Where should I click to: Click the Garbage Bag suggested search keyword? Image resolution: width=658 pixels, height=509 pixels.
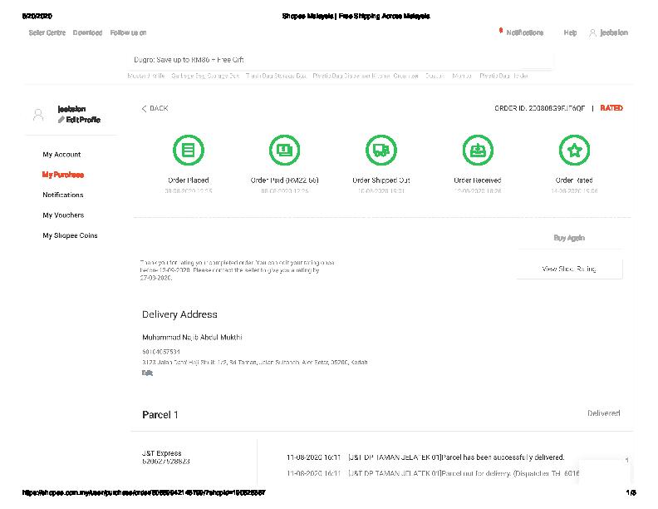click(x=205, y=76)
